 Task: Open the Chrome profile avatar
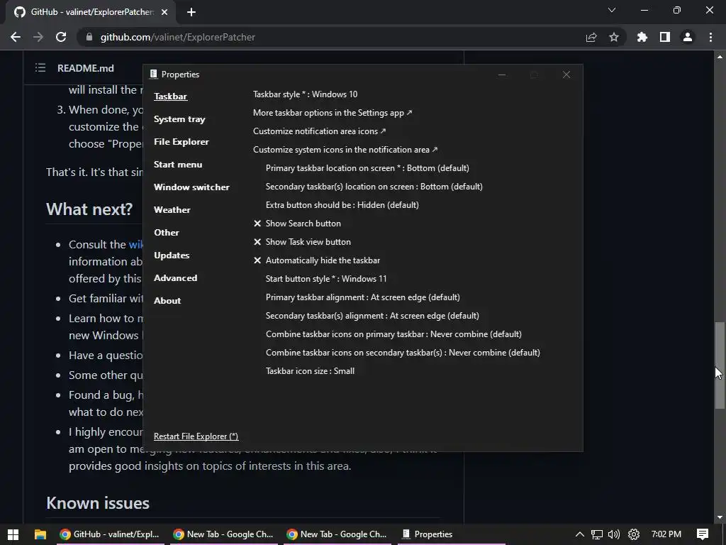coord(688,37)
